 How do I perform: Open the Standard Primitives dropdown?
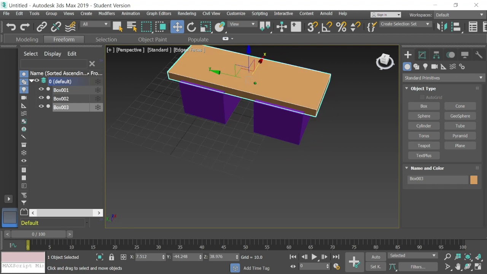pyautogui.click(x=443, y=78)
